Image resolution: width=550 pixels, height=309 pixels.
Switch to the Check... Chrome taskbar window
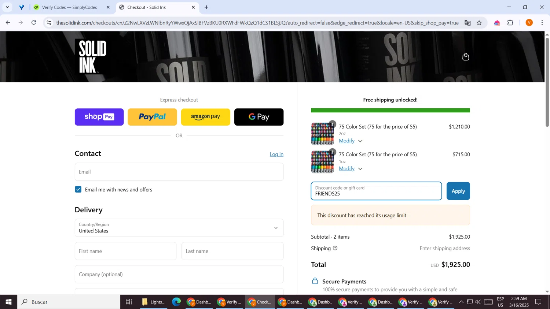pyautogui.click(x=260, y=302)
